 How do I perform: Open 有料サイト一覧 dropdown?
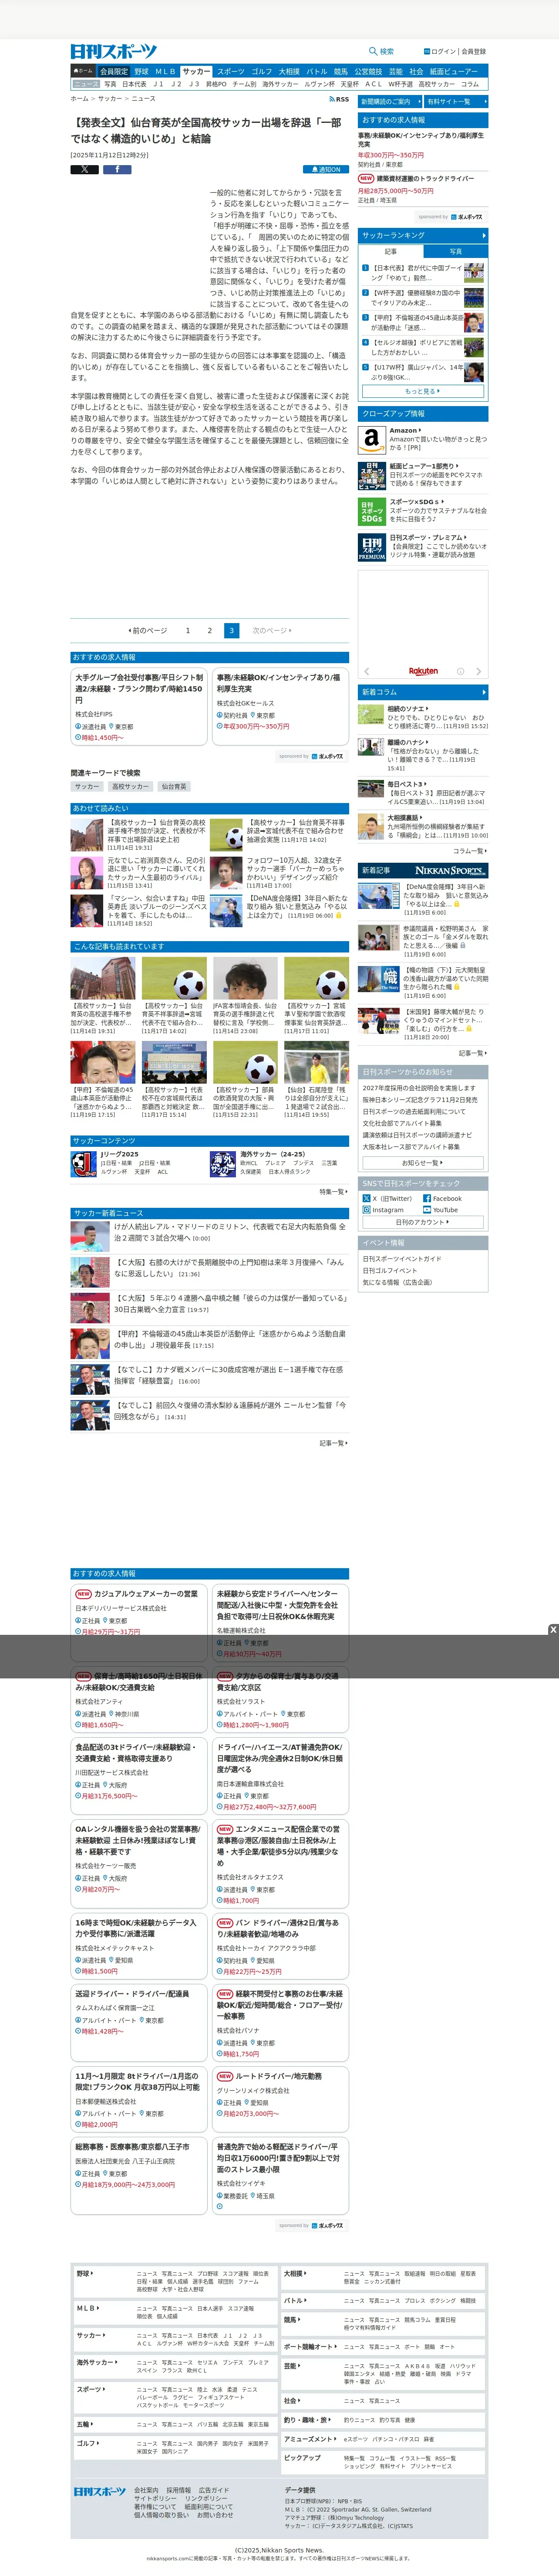pos(456,101)
